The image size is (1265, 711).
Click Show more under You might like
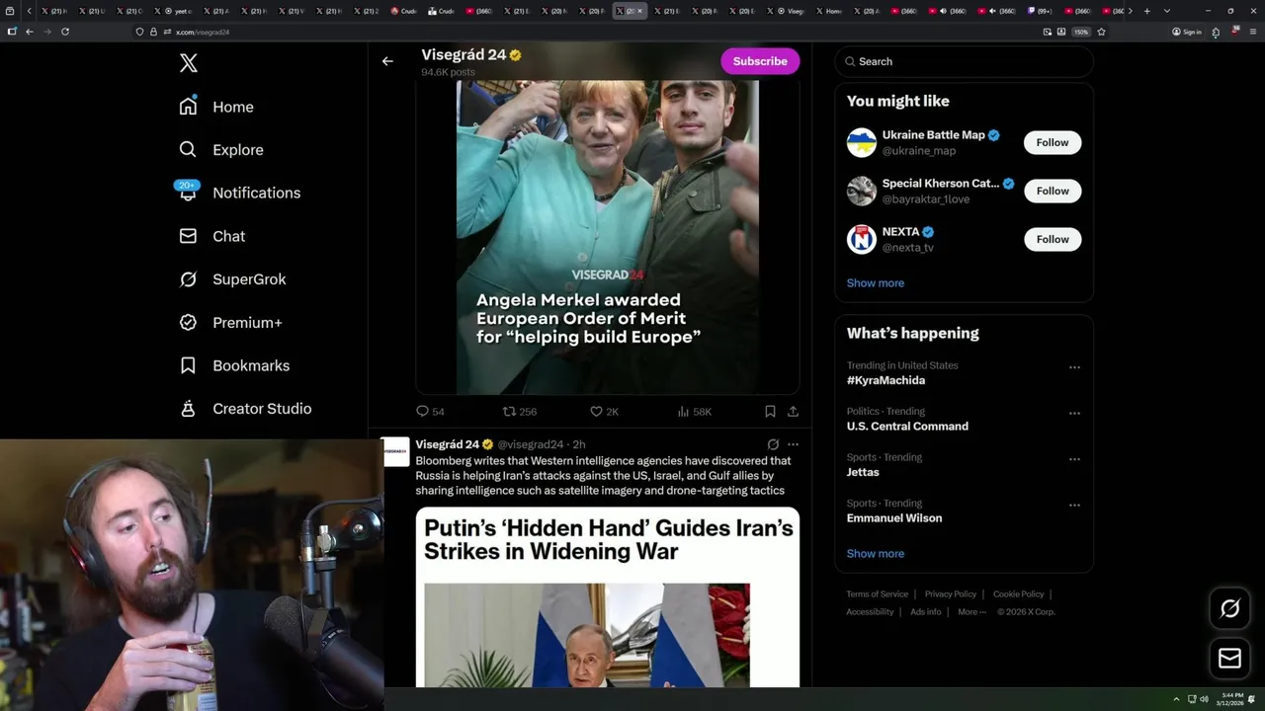[876, 283]
